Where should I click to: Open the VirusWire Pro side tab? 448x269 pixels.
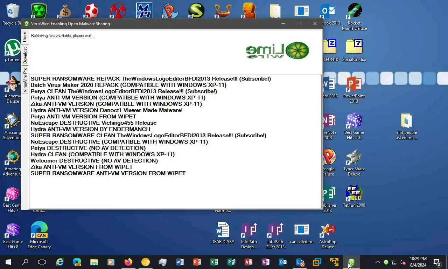click(25, 80)
